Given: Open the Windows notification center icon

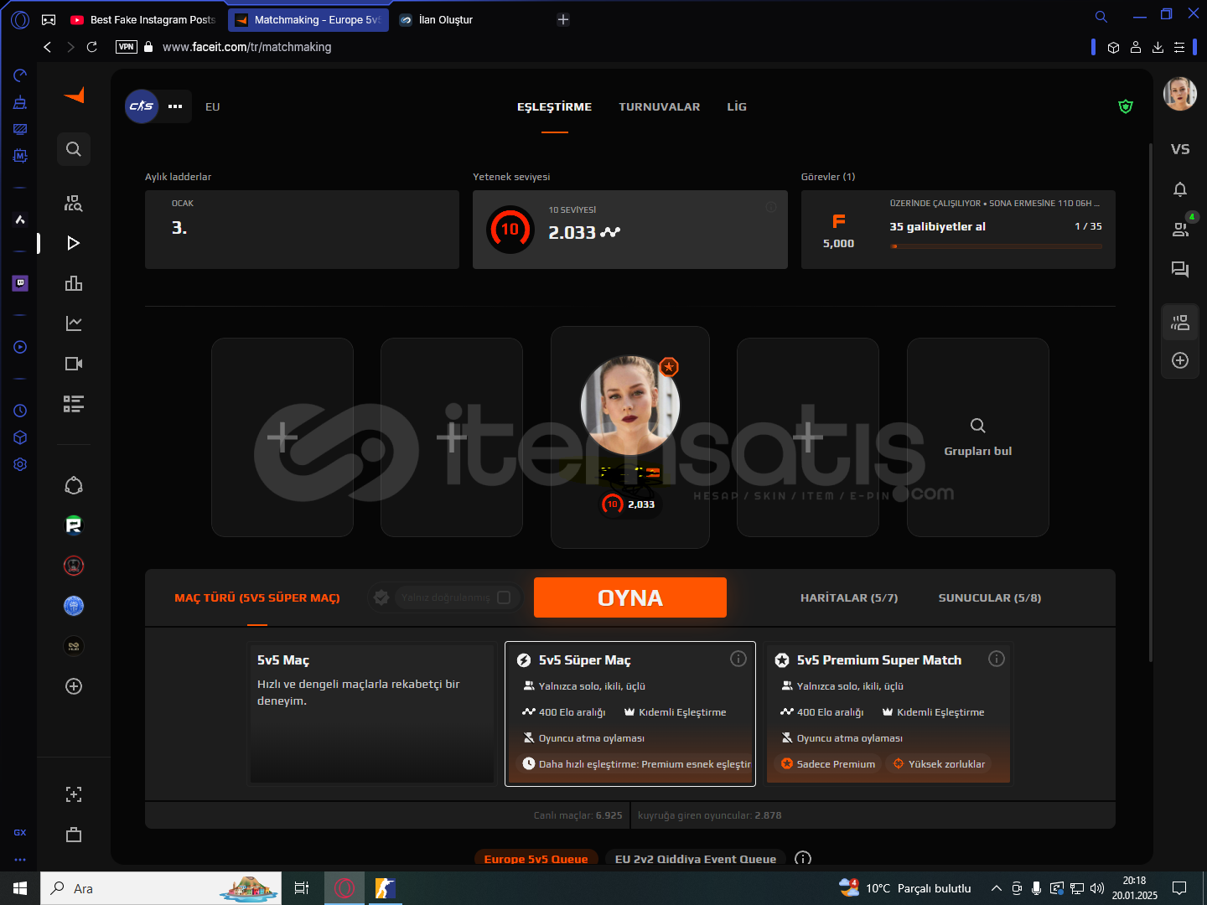Looking at the screenshot, I should coord(1179,888).
